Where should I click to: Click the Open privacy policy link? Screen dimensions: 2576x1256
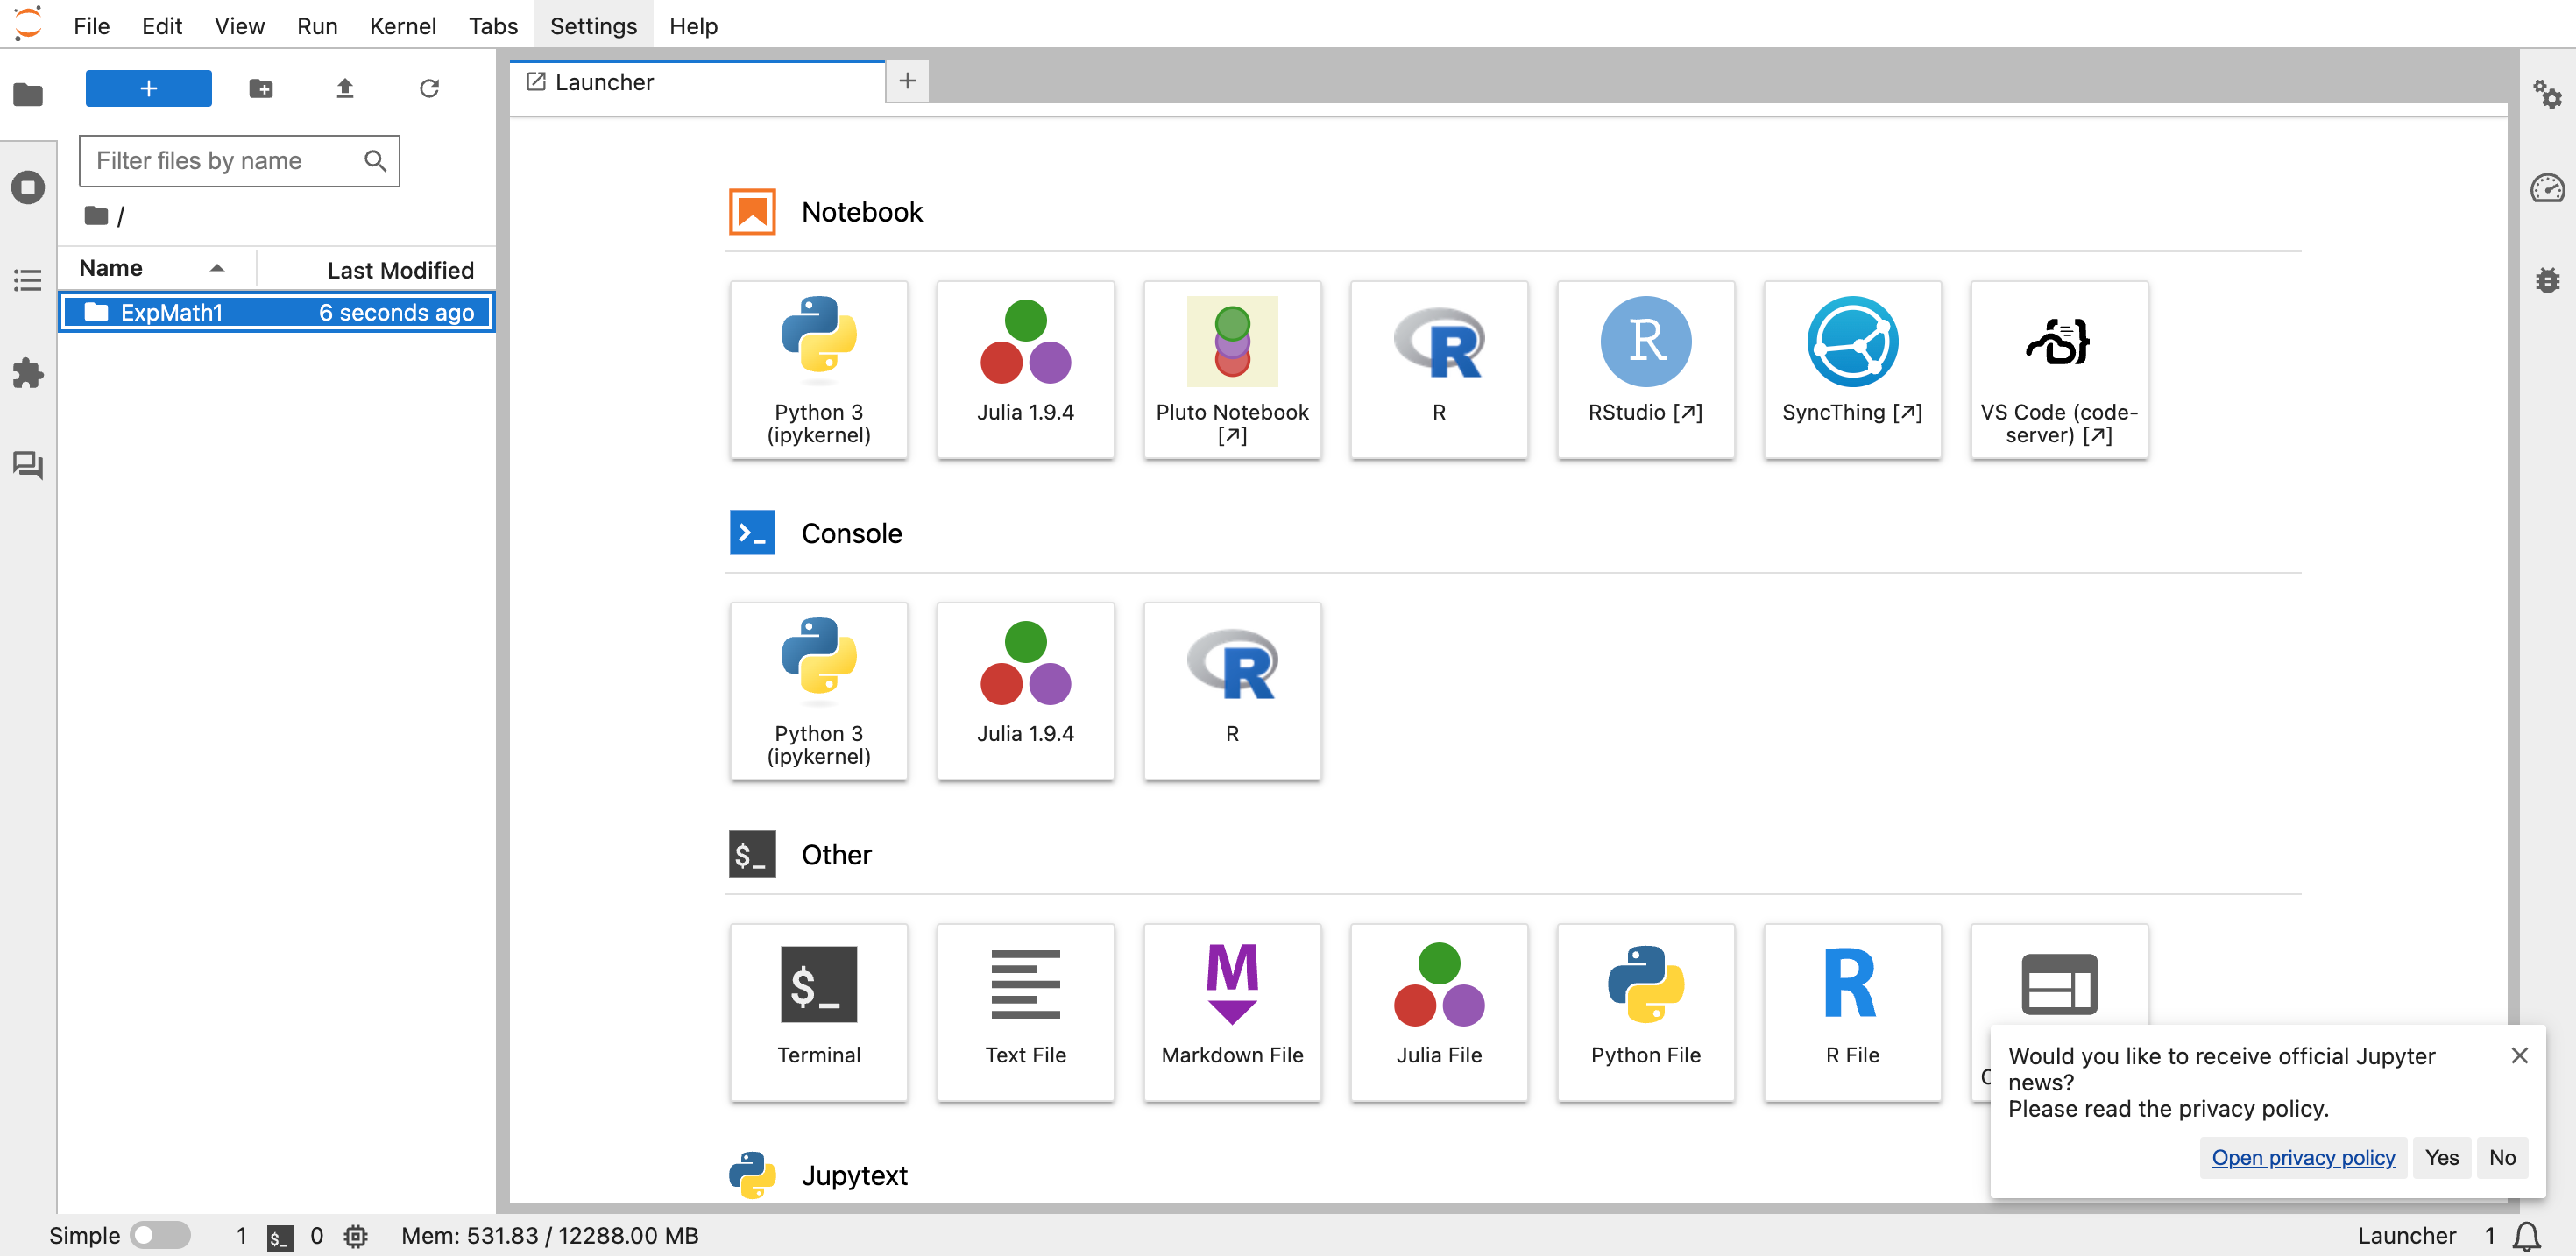[x=2303, y=1157]
